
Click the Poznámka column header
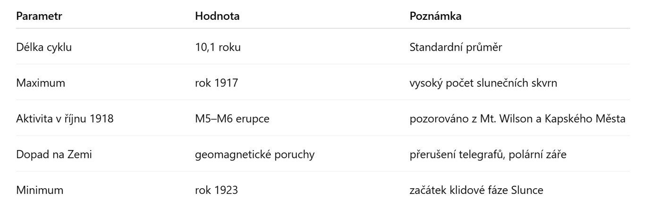(x=436, y=16)
